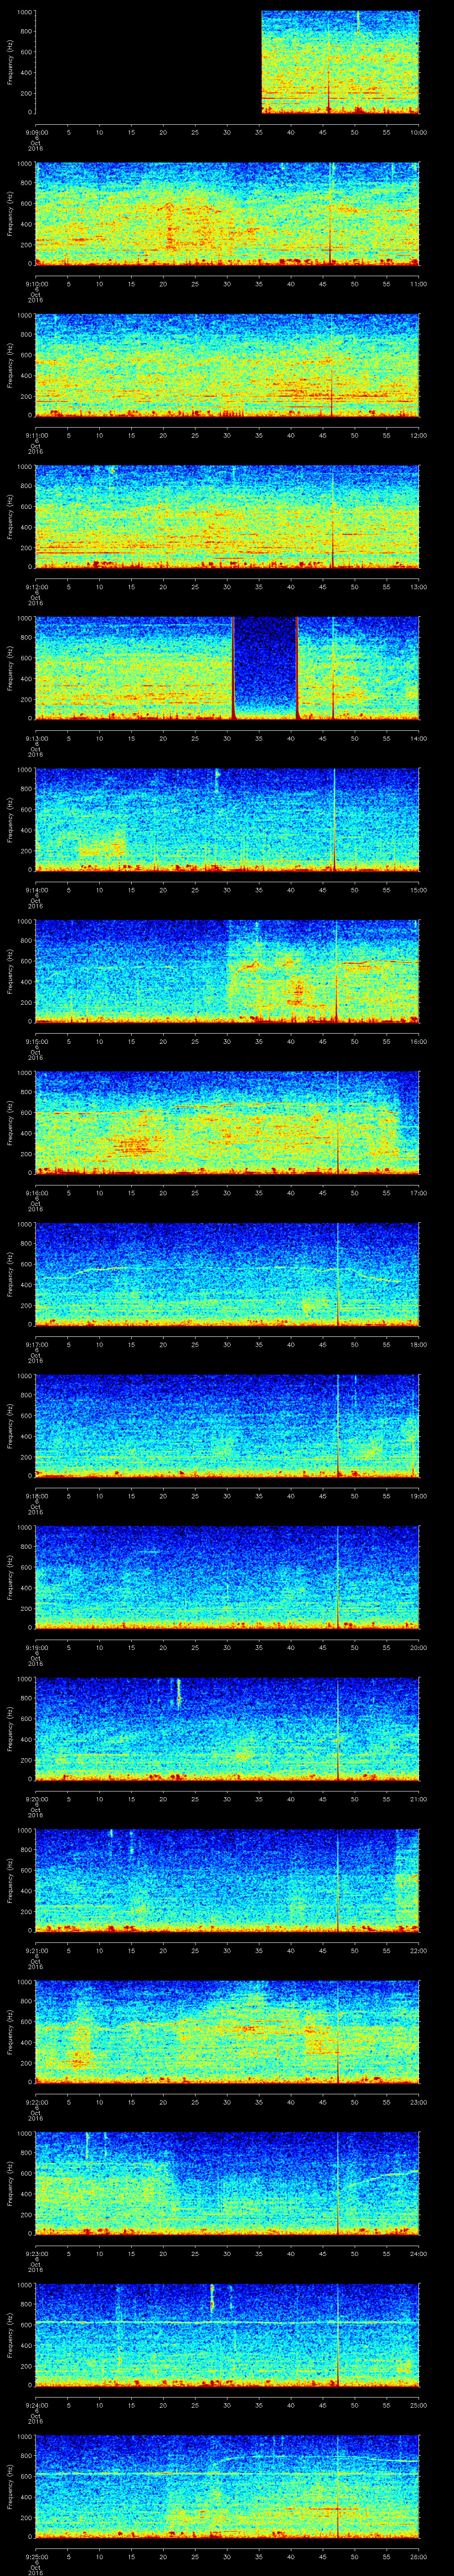Click the 600 frequency tick of the 9:15:00 panel
454x2576 pixels.
tap(26, 961)
